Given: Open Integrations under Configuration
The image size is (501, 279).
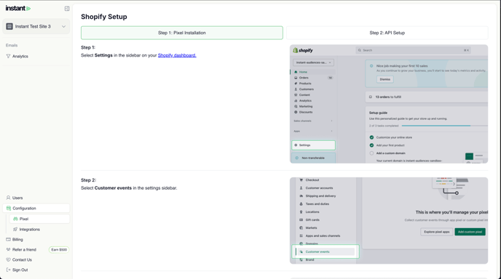Looking at the screenshot, I should pyautogui.click(x=29, y=230).
